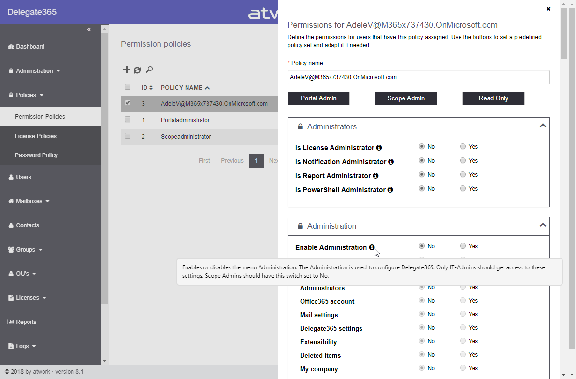Screen dimensions: 576x379
Task: Go to Previous page in pagination
Action: click(x=232, y=161)
